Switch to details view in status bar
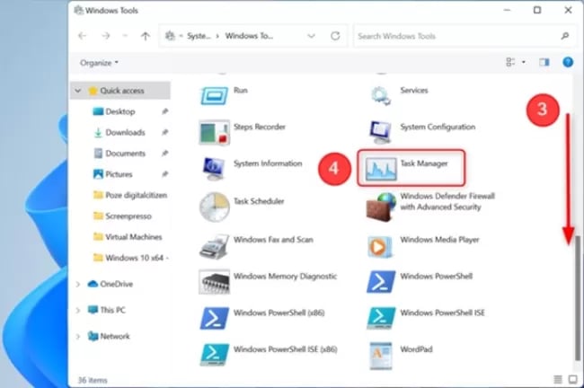The image size is (584, 388). coord(558,379)
